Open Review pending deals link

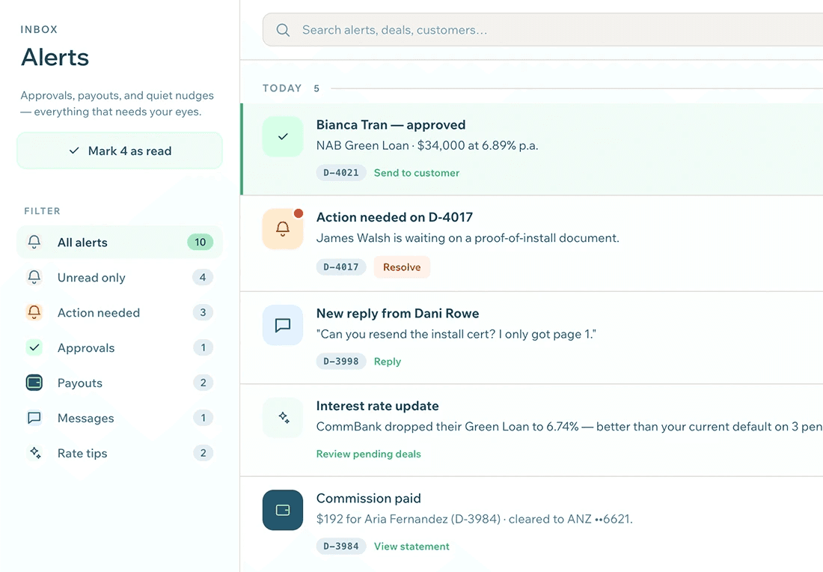click(368, 454)
